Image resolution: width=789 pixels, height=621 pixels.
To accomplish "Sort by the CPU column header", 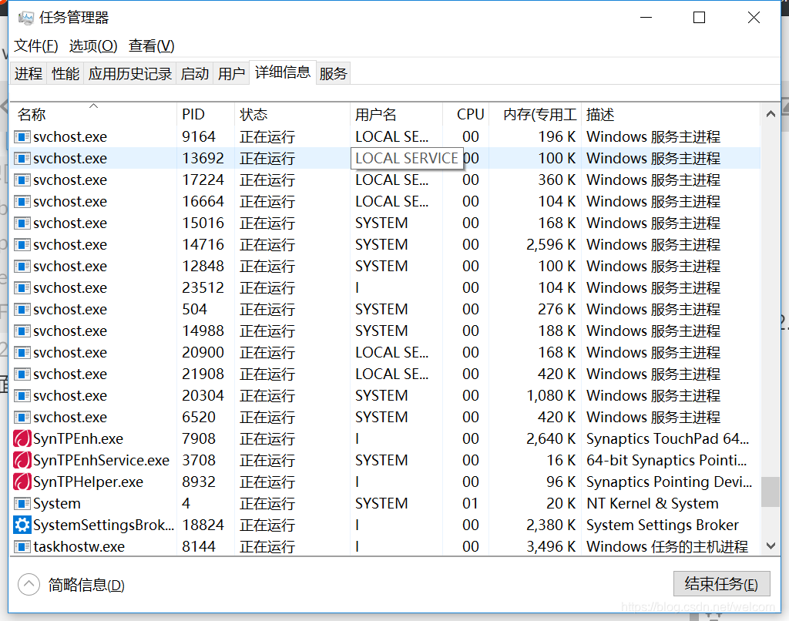I will (x=466, y=114).
